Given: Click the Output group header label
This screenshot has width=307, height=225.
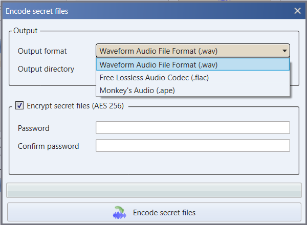Looking at the screenshot, I should coord(26,31).
